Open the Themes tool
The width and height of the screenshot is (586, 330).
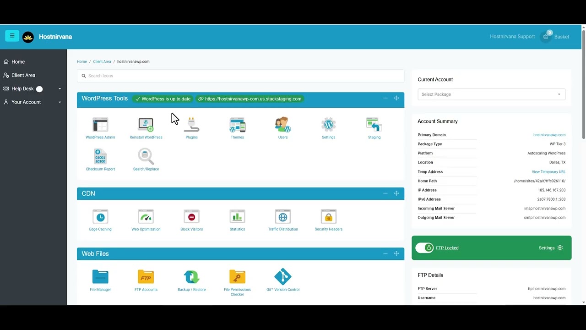[237, 125]
